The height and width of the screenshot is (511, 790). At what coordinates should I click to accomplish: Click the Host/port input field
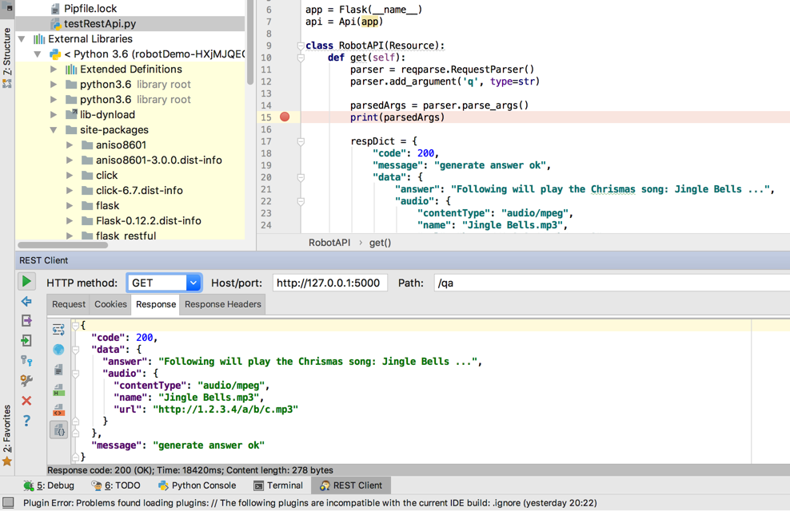[329, 283]
